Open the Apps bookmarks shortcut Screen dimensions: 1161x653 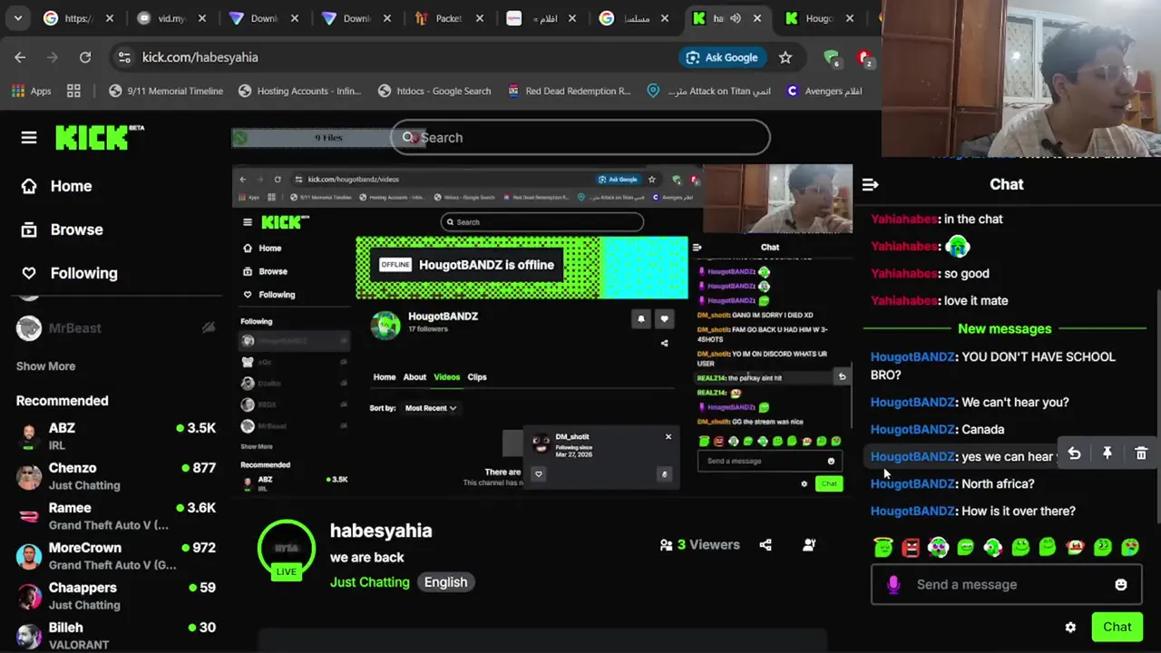click(x=31, y=91)
